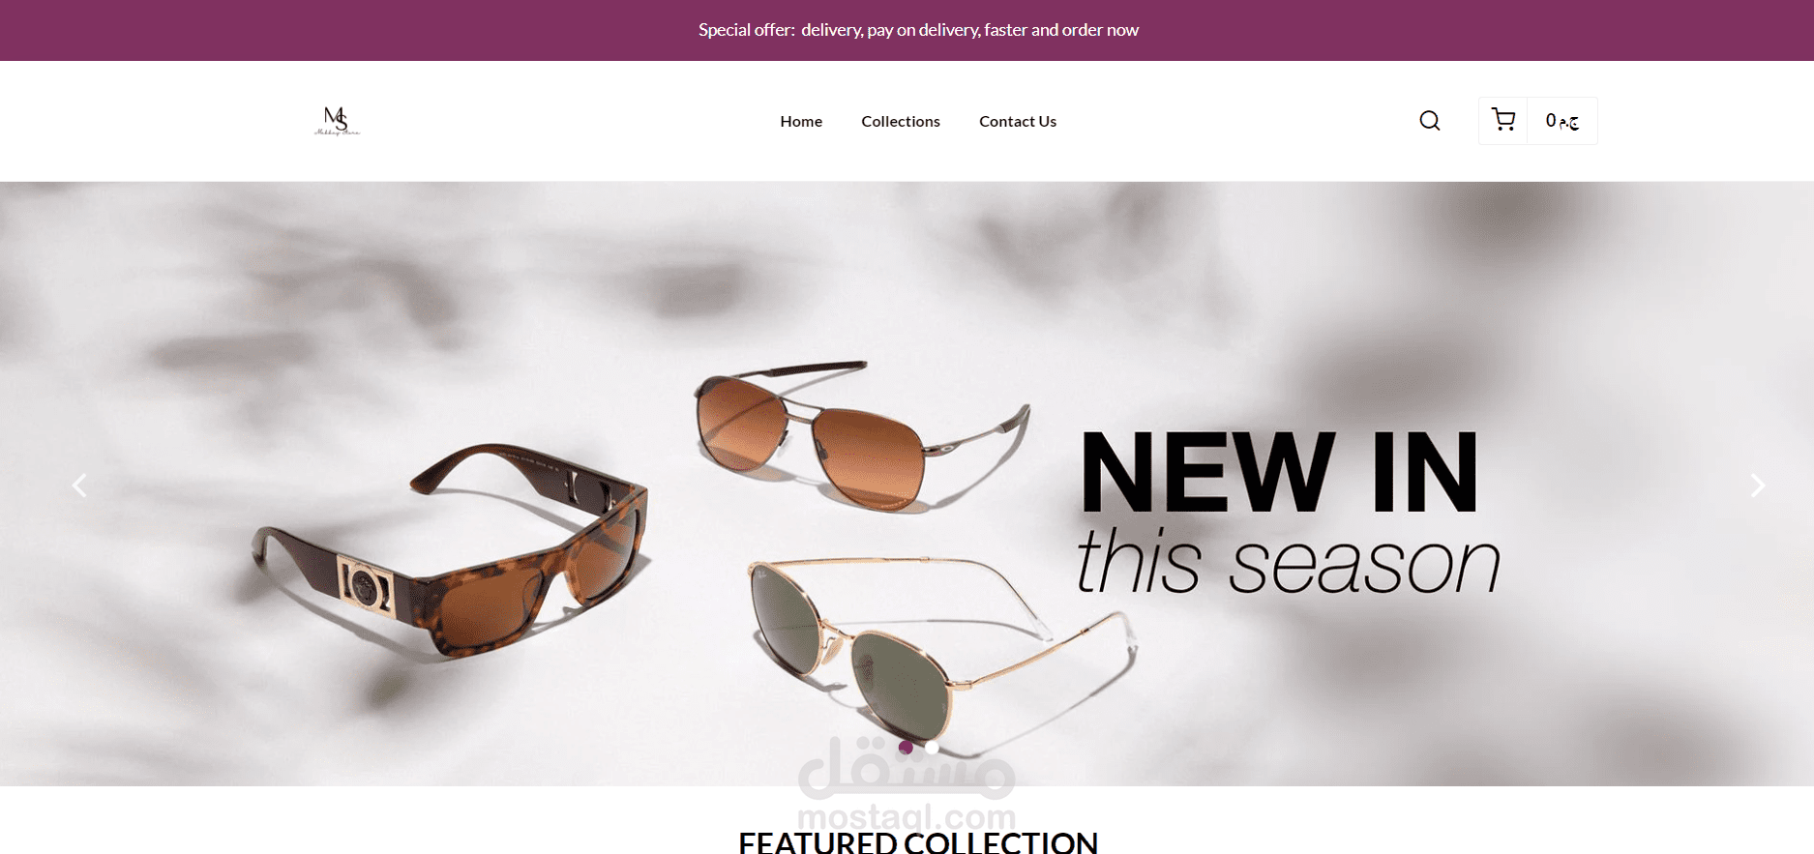
Task: Open the shopping cart icon
Action: [x=1503, y=120]
